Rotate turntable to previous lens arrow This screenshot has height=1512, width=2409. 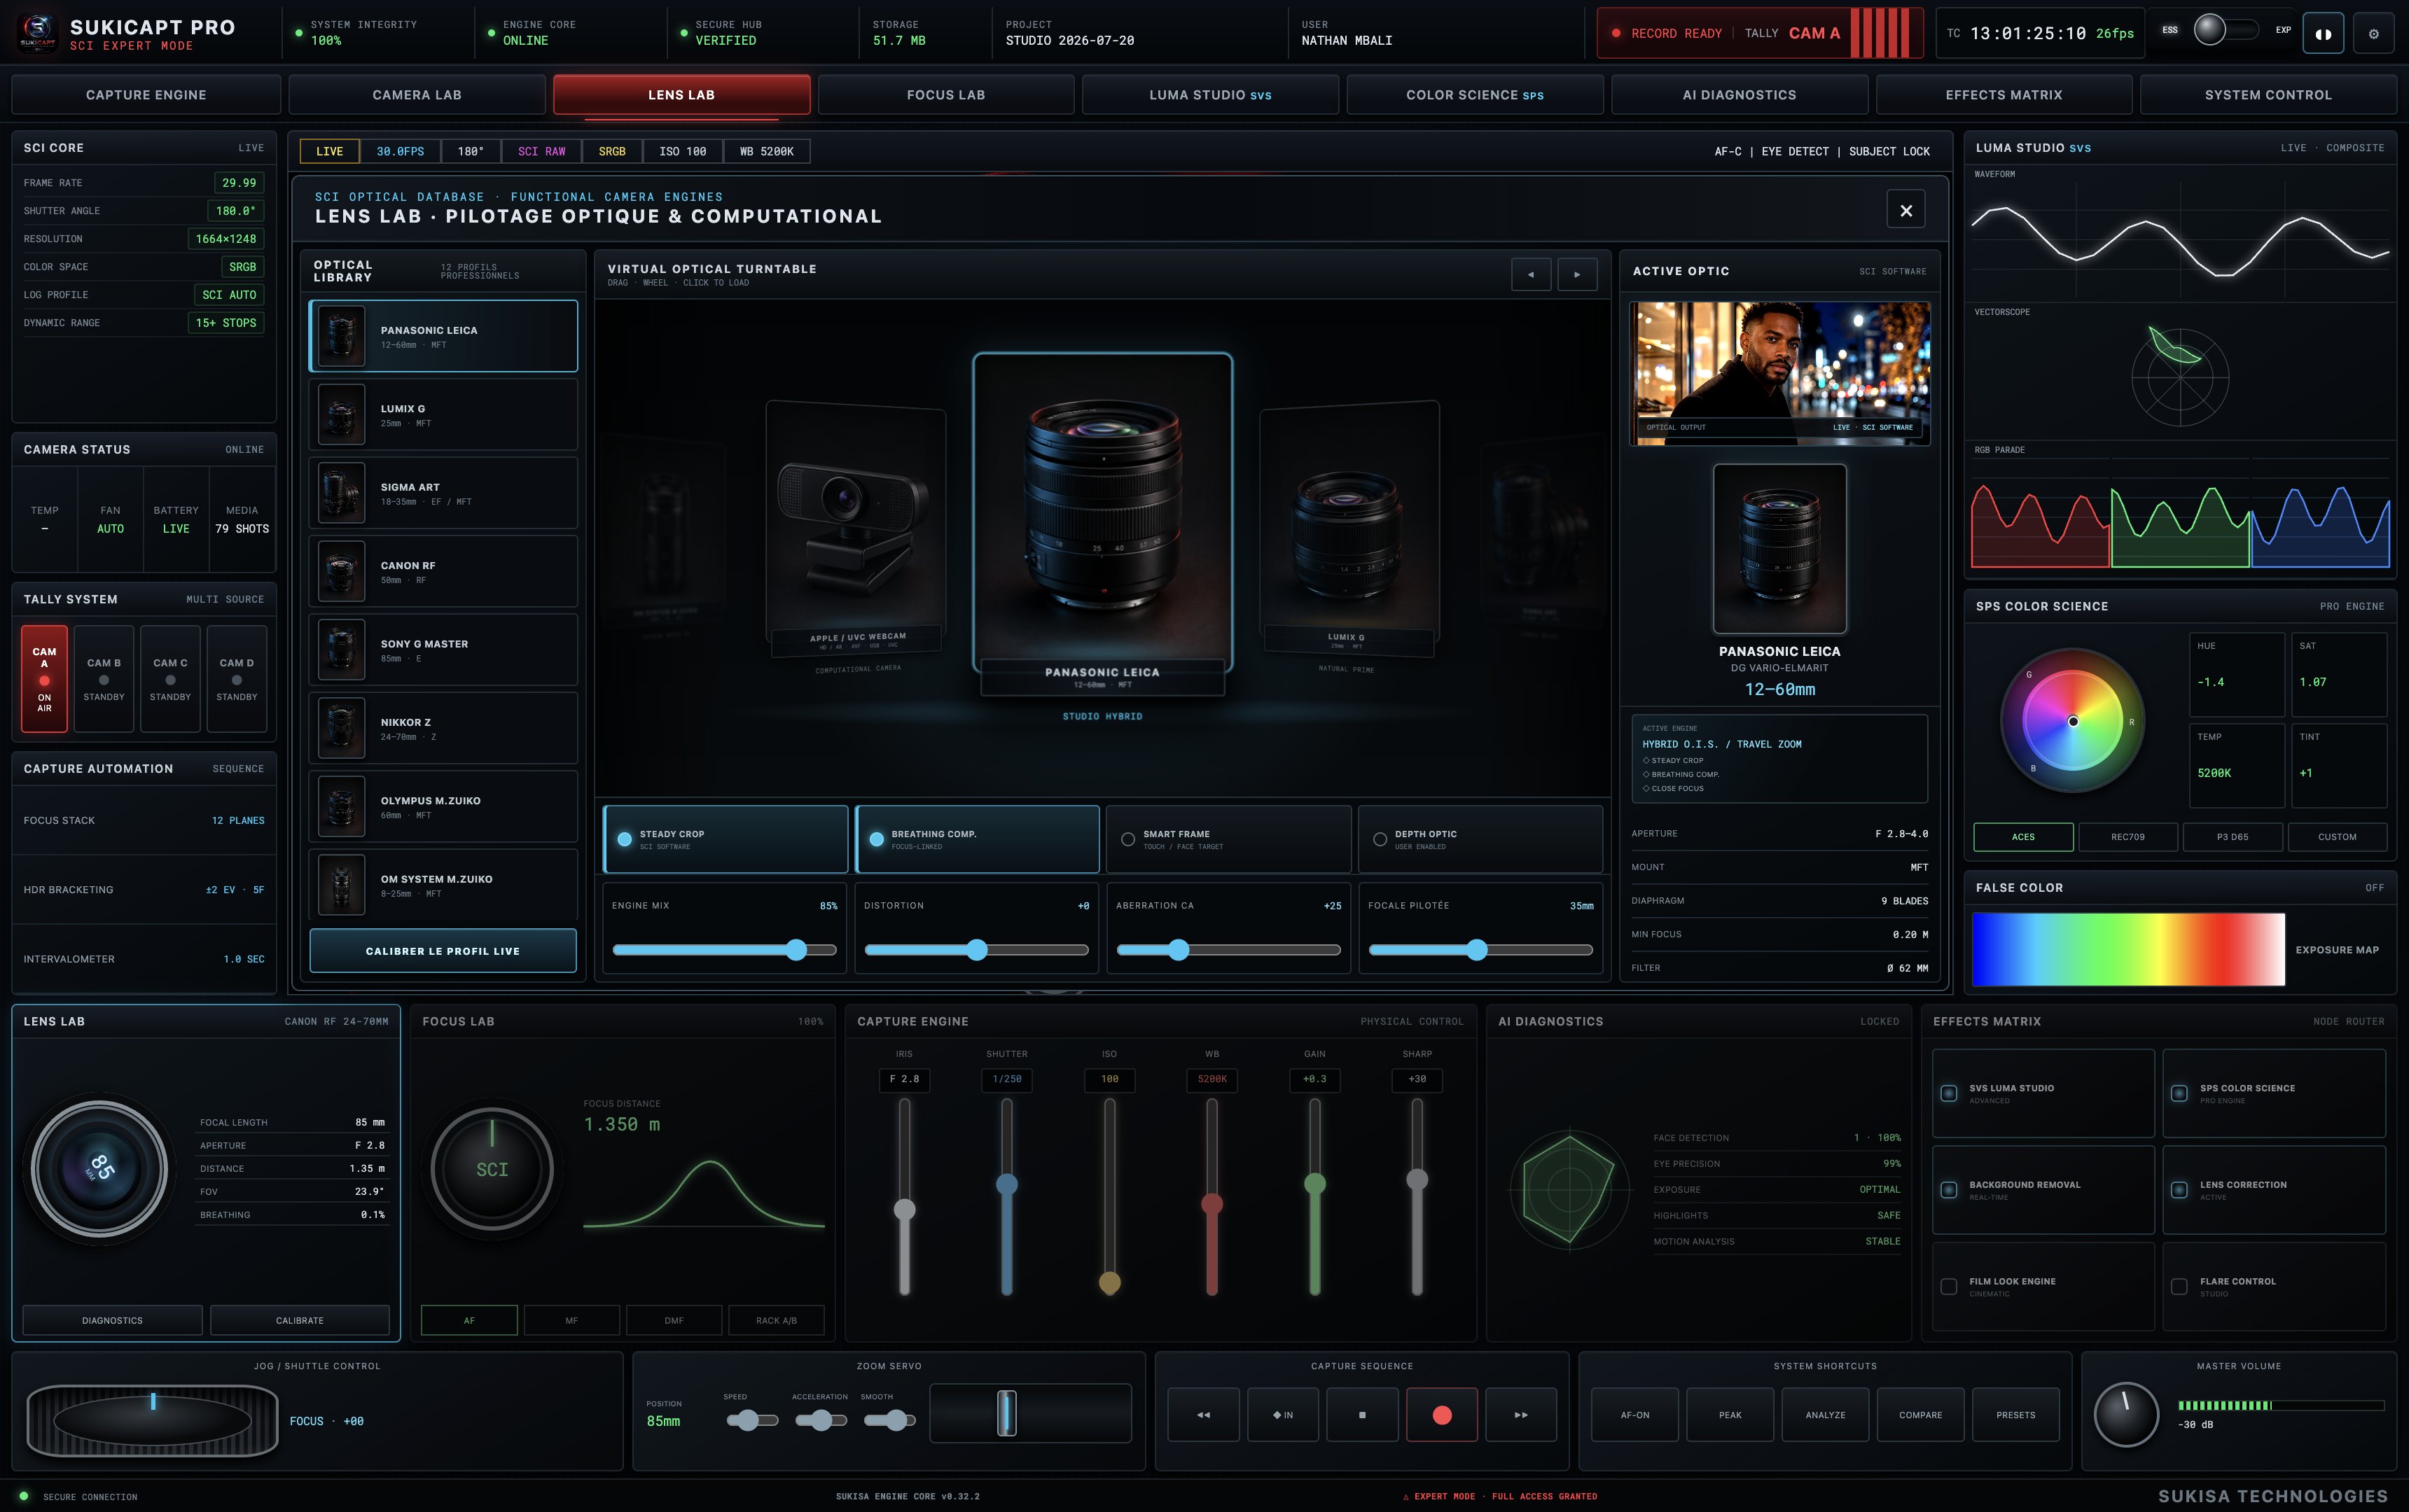(1531, 274)
